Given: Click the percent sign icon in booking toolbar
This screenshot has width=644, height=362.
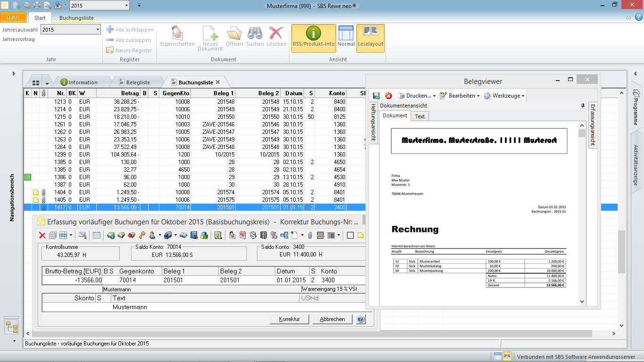Looking at the screenshot, I should [273, 235].
